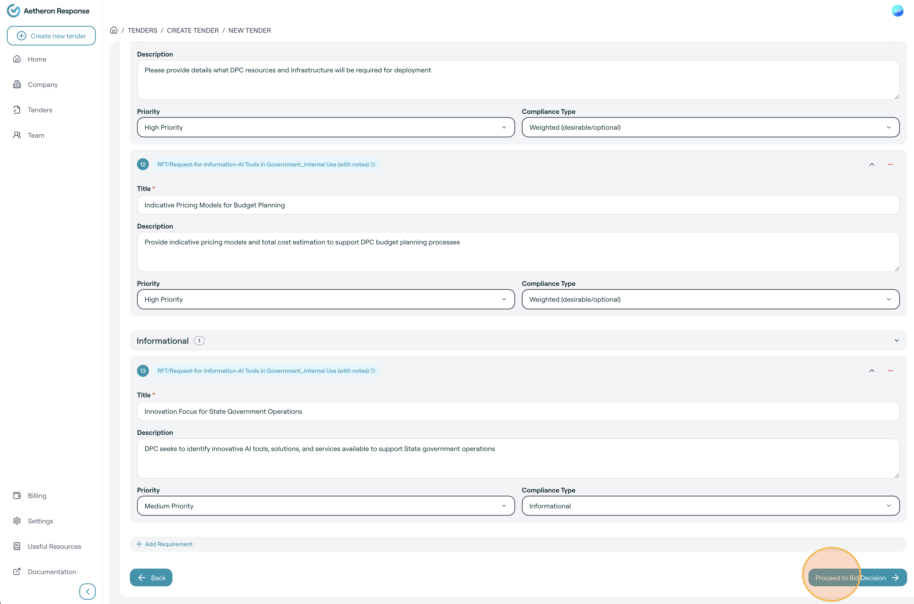Viewport: 914px width, 604px height.
Task: Open Tenders in the sidebar
Action: click(x=40, y=110)
